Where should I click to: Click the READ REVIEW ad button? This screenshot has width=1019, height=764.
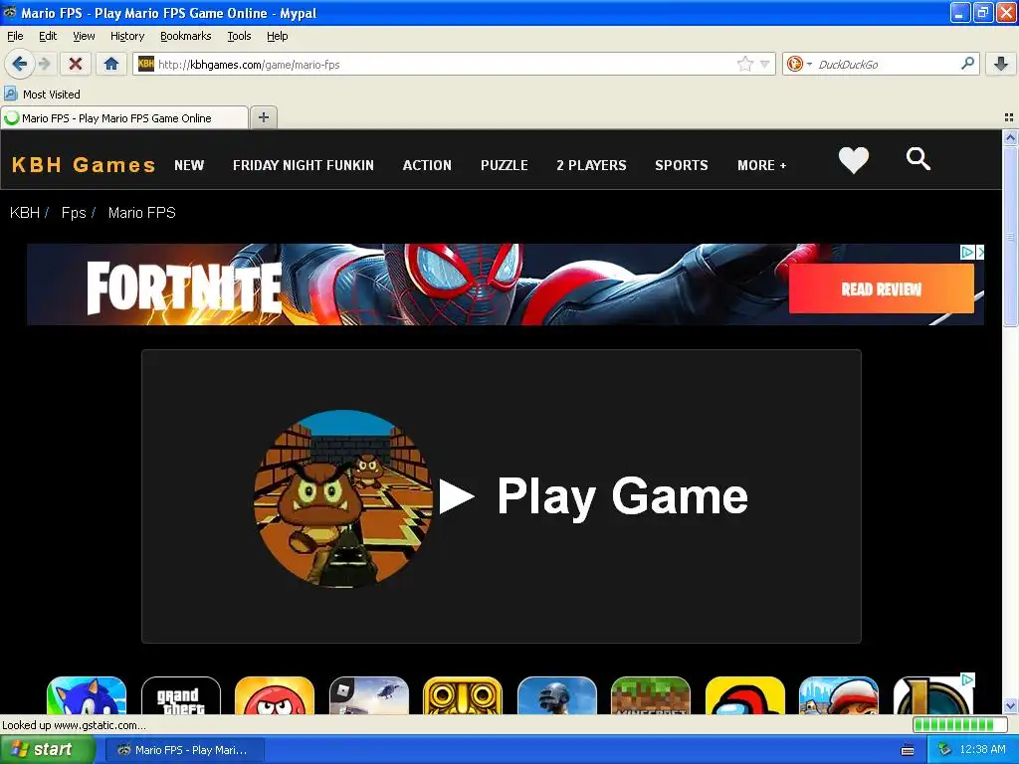[x=882, y=289]
